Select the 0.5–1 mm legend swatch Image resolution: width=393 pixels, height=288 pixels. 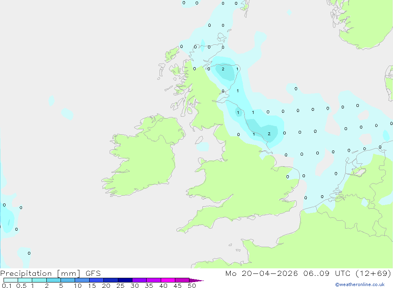click(x=25, y=280)
